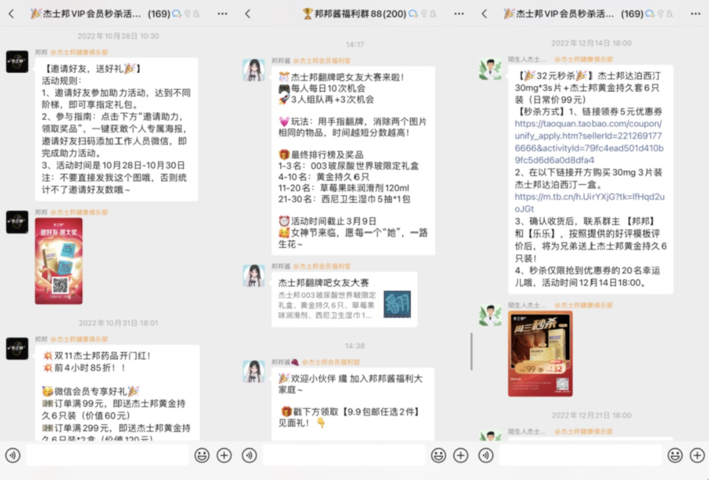Tap 邦邦 avatar beside 双11杰士邦药品开门红 message
Image resolution: width=709 pixels, height=480 pixels.
click(x=17, y=349)
